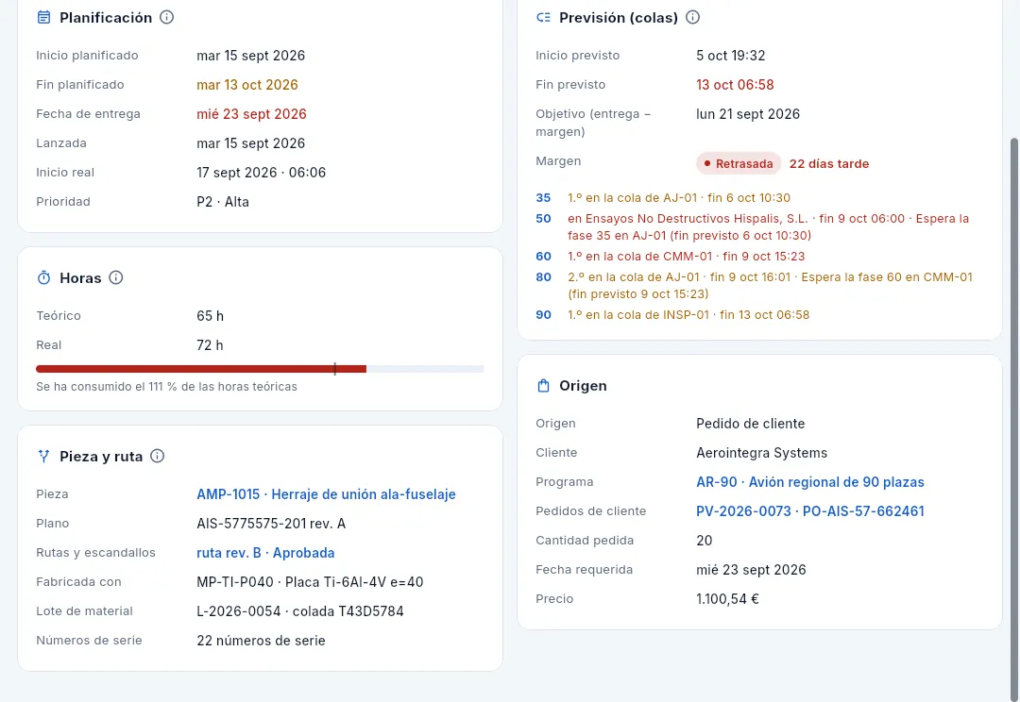
Task: Click the info icon next to Previsión (colas)
Action: click(x=693, y=18)
